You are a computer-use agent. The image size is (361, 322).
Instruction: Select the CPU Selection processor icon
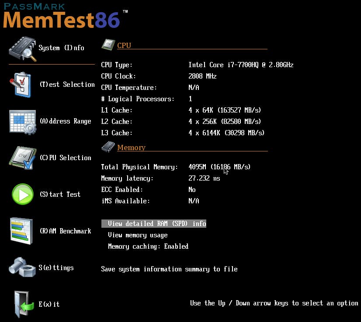pyautogui.click(x=22, y=158)
